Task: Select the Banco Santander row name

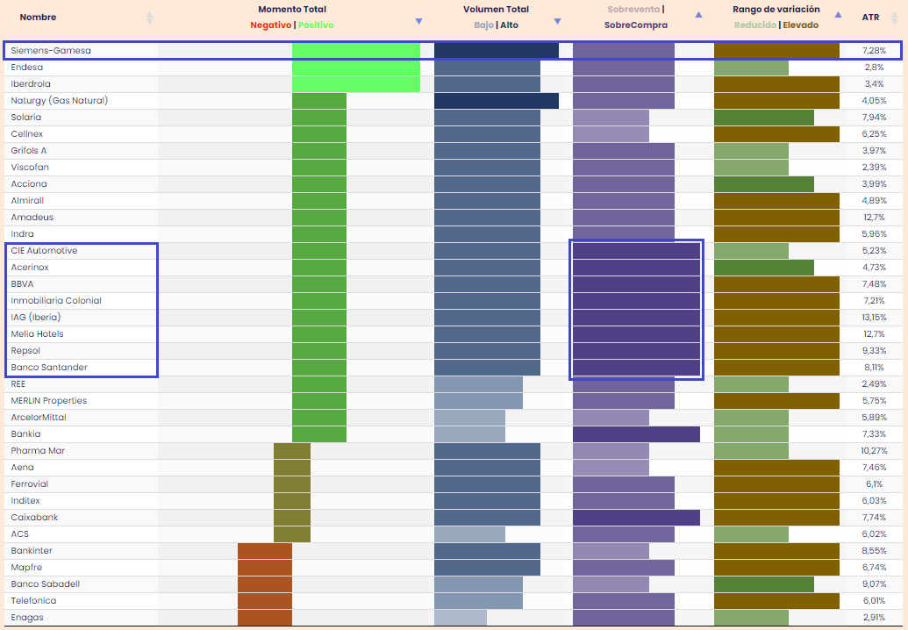Action: tap(49, 367)
